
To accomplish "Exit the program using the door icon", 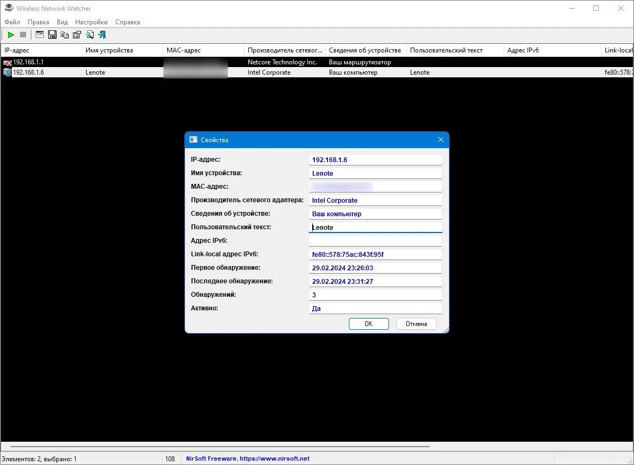I will [102, 34].
